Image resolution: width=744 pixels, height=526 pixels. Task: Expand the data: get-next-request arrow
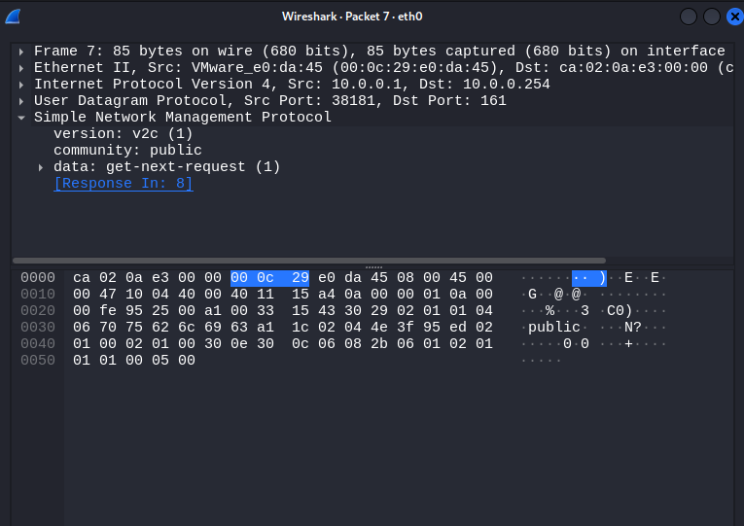(x=41, y=167)
